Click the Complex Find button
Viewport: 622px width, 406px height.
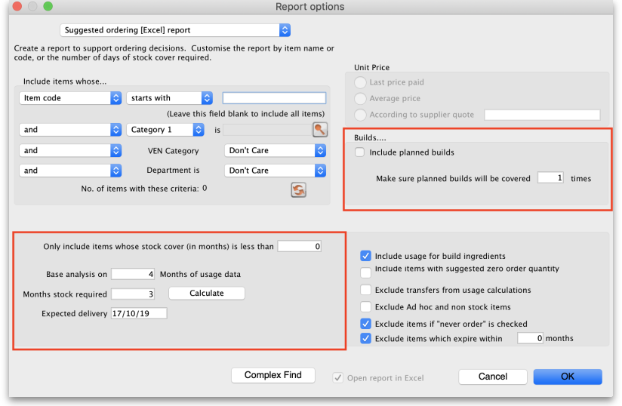click(x=273, y=375)
